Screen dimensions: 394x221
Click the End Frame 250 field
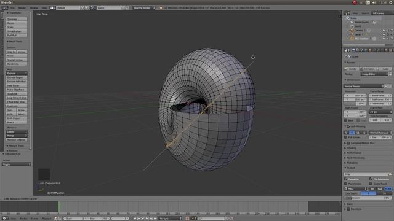(380, 99)
